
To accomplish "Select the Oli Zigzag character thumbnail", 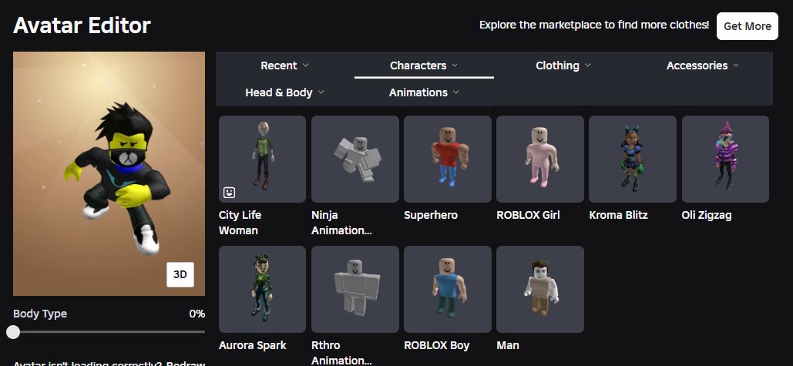I will (x=725, y=159).
